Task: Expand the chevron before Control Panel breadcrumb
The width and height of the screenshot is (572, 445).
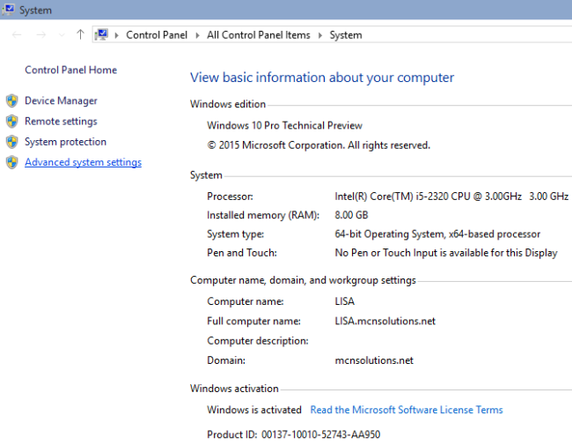Action: tap(119, 35)
